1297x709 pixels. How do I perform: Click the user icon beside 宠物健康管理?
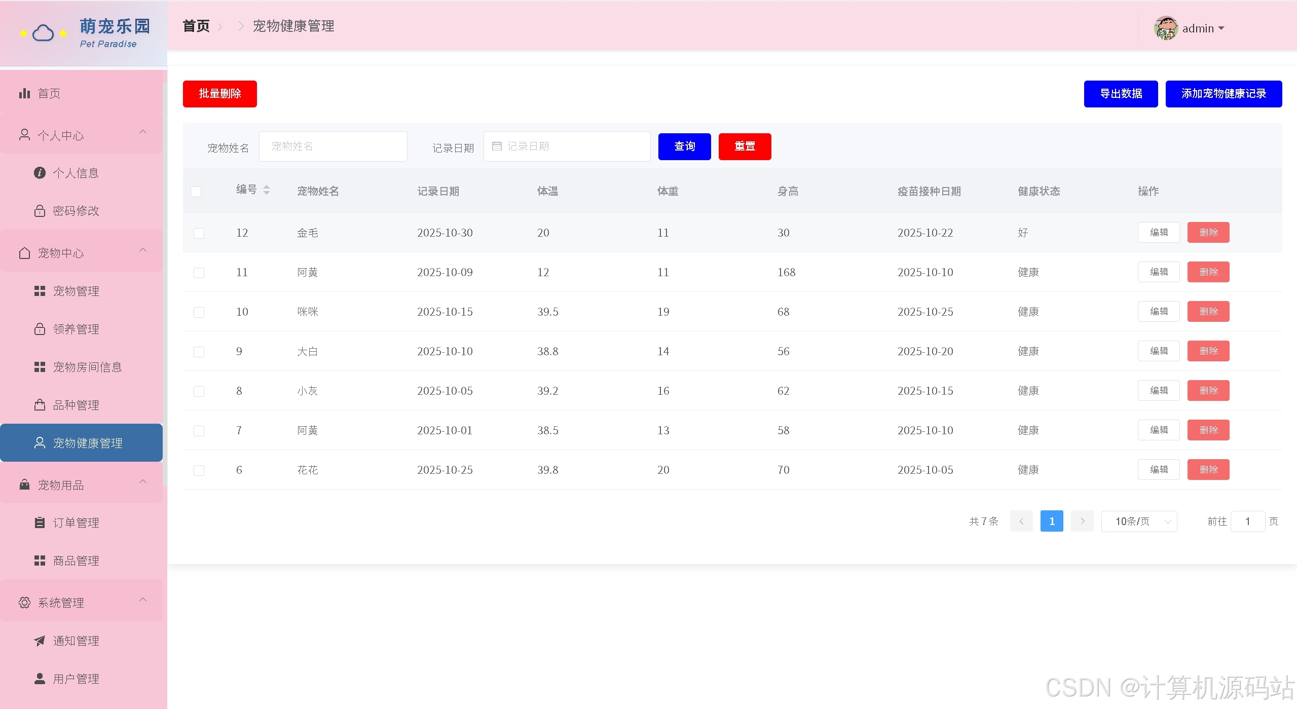[x=40, y=443]
